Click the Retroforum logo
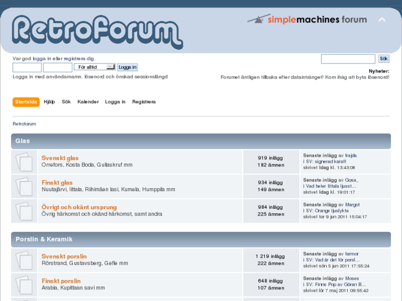The width and height of the screenshot is (402, 301). 97,32
